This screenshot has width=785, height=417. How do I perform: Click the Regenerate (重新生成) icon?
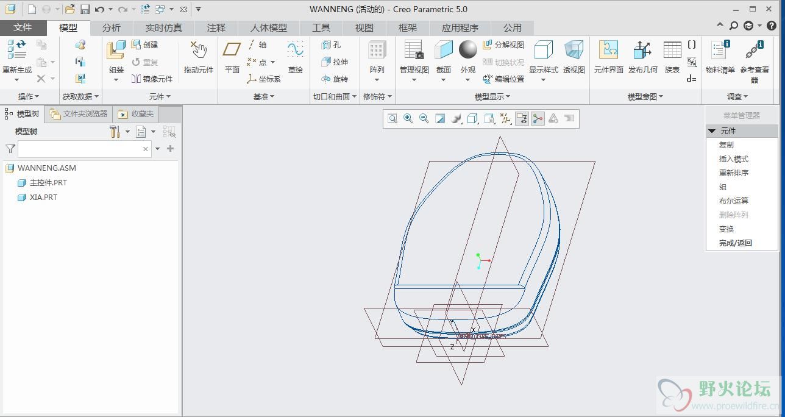[17, 49]
